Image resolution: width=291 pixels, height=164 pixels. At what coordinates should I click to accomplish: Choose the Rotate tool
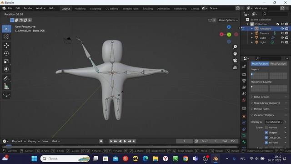coord(6,53)
